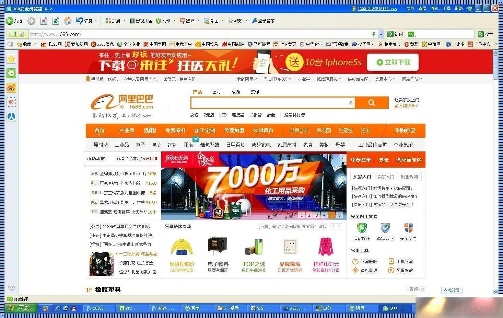Viewport: 503px width, 318px height.
Task: Open the mail @ sidebar icon
Action: coord(11,102)
